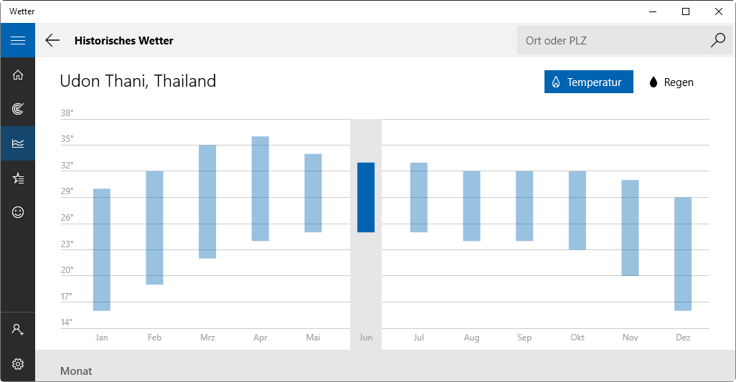Open the radar maps icon
The width and height of the screenshot is (736, 382).
pyautogui.click(x=18, y=109)
